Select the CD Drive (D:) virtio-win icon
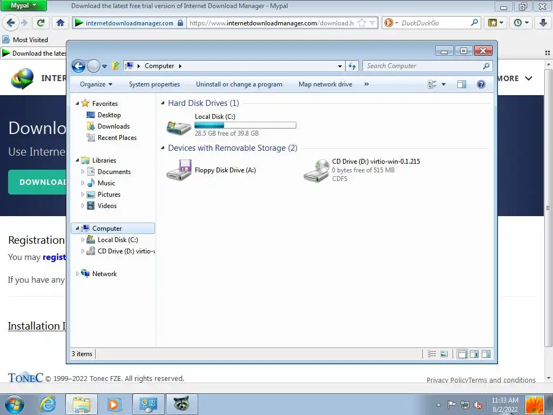This screenshot has height=415, width=553. pos(316,171)
